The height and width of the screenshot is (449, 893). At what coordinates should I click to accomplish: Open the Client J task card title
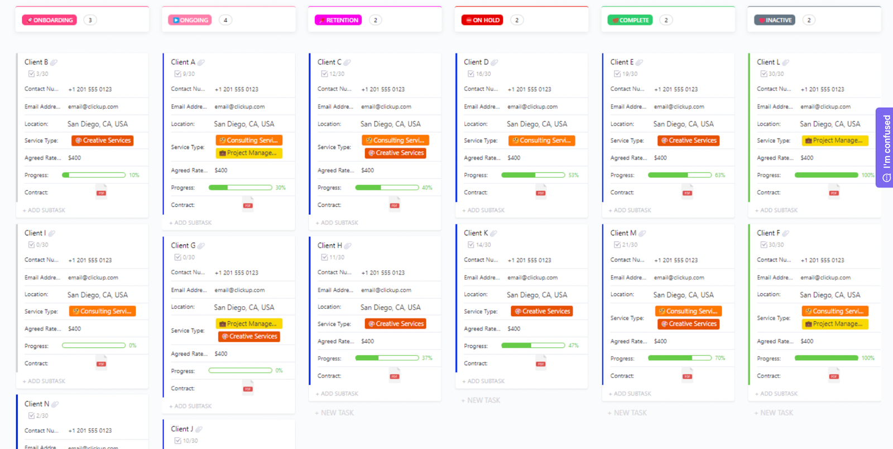point(182,429)
